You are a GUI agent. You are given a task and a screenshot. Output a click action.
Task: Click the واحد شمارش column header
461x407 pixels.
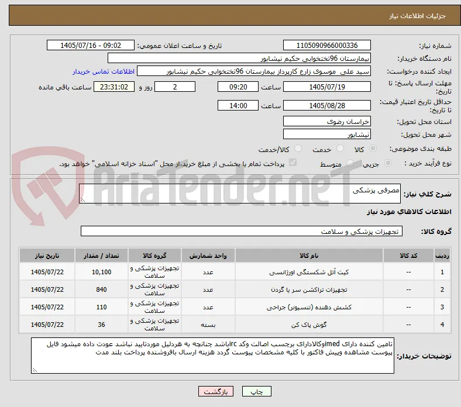(x=208, y=256)
